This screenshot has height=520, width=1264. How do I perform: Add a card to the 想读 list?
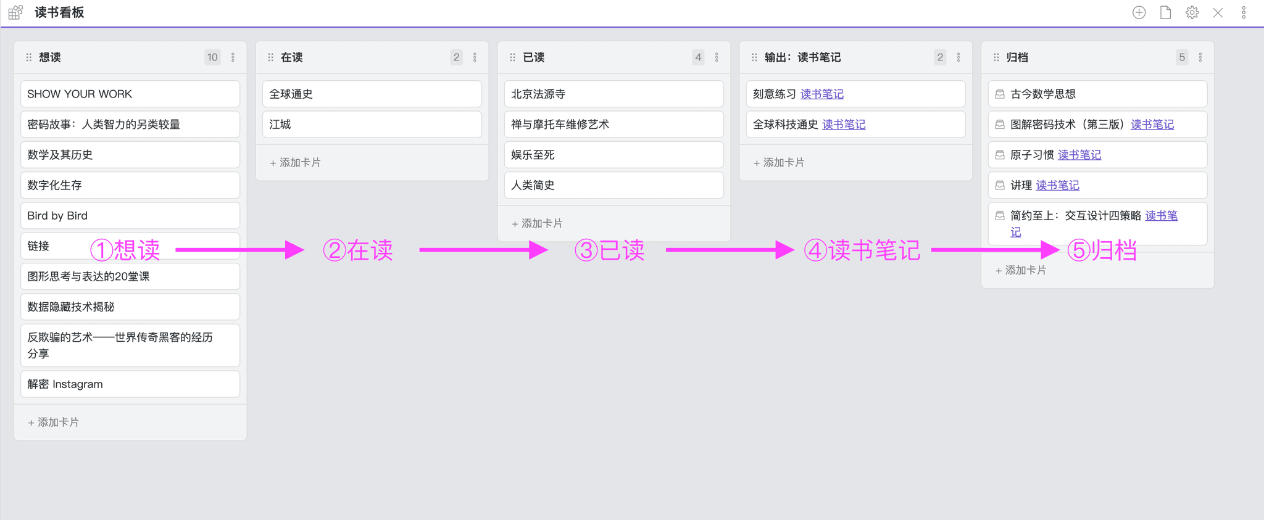[x=54, y=423]
